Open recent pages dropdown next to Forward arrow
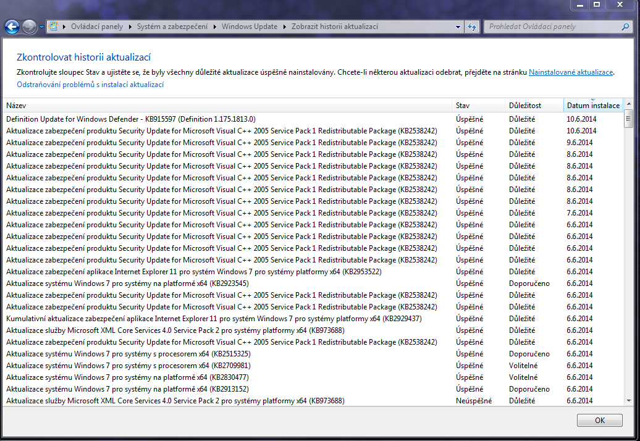Image resolution: width=640 pixels, height=441 pixels. click(x=41, y=27)
